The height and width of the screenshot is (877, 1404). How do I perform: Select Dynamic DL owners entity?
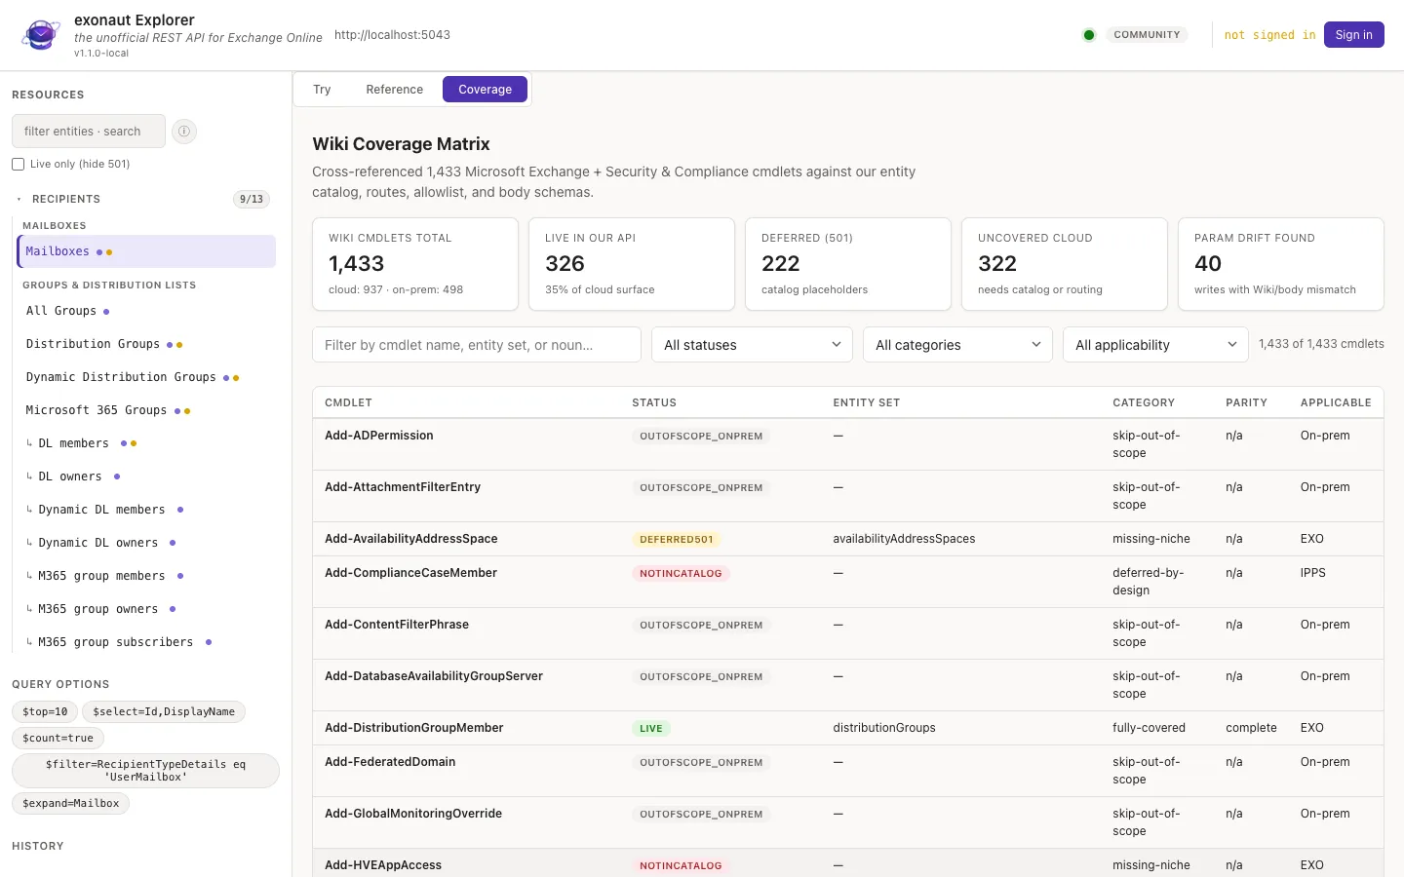click(146, 543)
